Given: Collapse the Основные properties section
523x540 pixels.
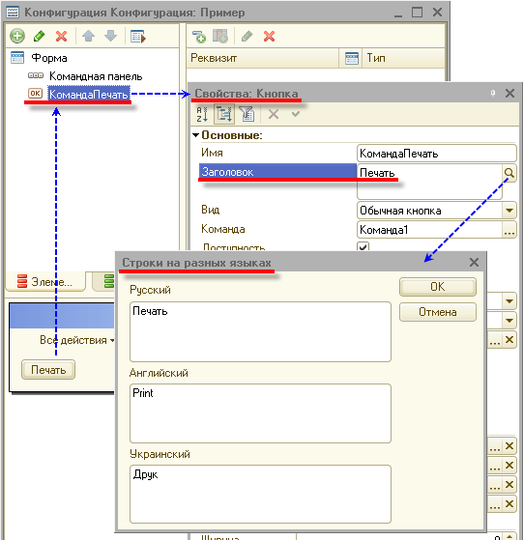Looking at the screenshot, I should click(x=195, y=135).
